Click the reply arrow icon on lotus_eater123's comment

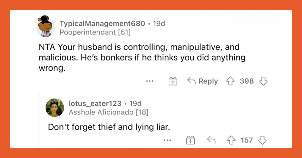point(211,140)
